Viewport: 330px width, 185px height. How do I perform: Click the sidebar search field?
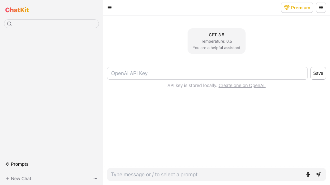[x=51, y=24]
